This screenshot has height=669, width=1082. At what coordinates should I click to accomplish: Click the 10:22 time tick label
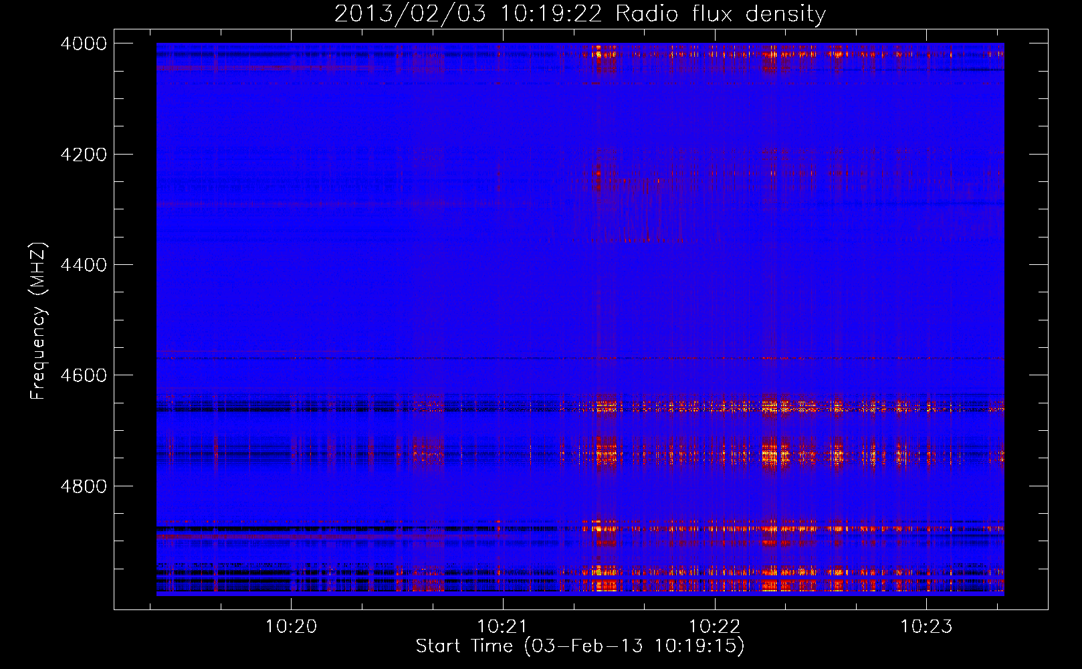point(715,627)
